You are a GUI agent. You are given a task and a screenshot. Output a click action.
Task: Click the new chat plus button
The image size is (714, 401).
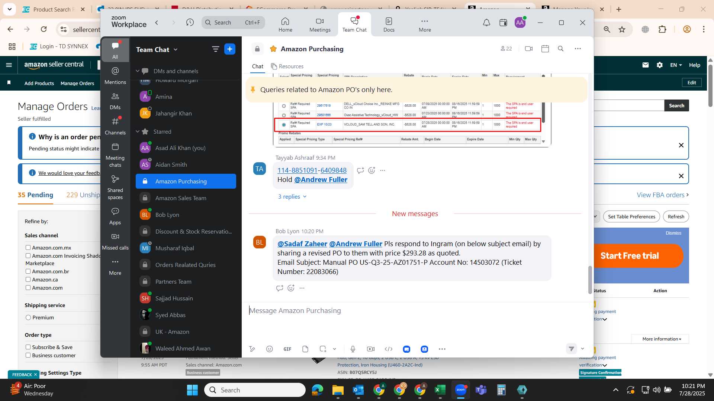click(x=230, y=49)
